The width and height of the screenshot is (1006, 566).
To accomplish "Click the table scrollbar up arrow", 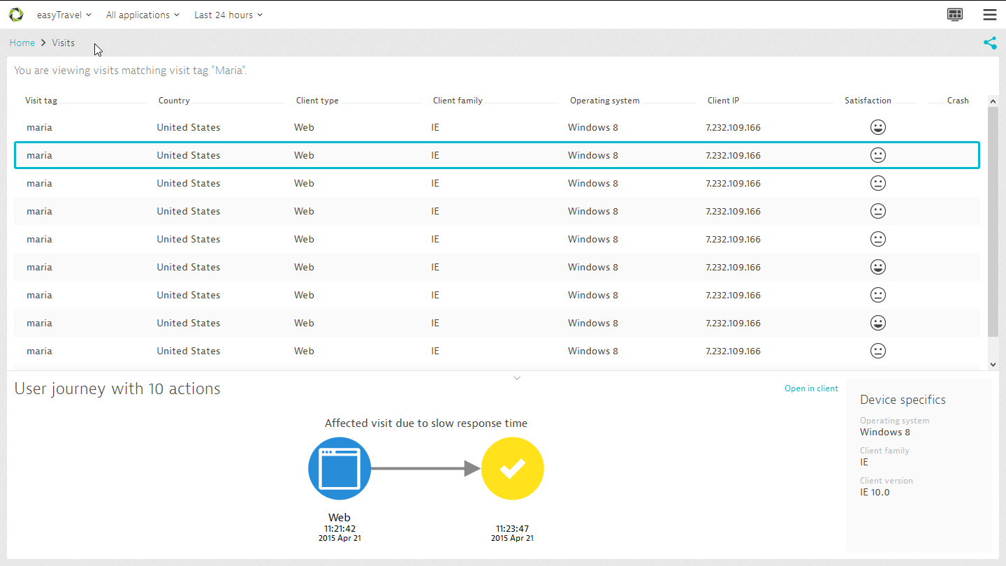I will (993, 102).
